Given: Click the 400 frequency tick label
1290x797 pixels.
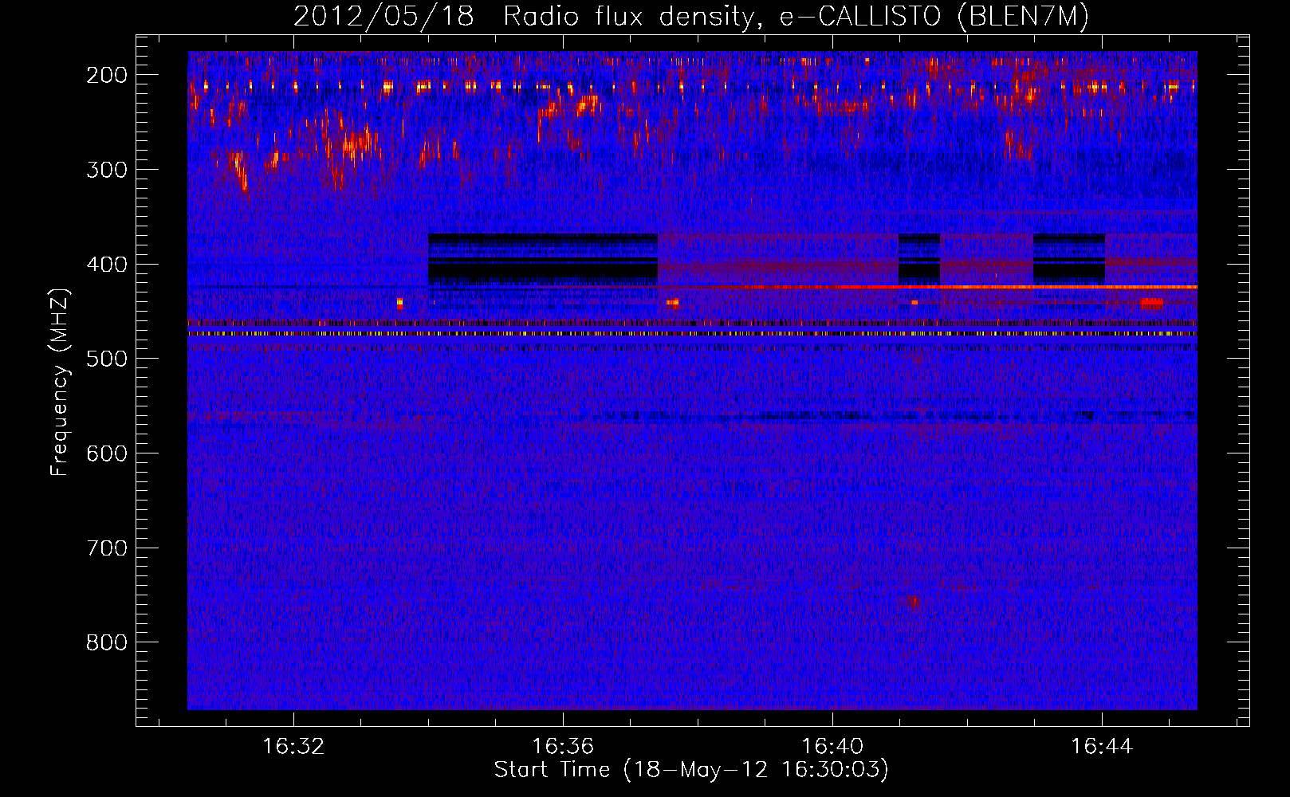Looking at the screenshot, I should point(107,264).
